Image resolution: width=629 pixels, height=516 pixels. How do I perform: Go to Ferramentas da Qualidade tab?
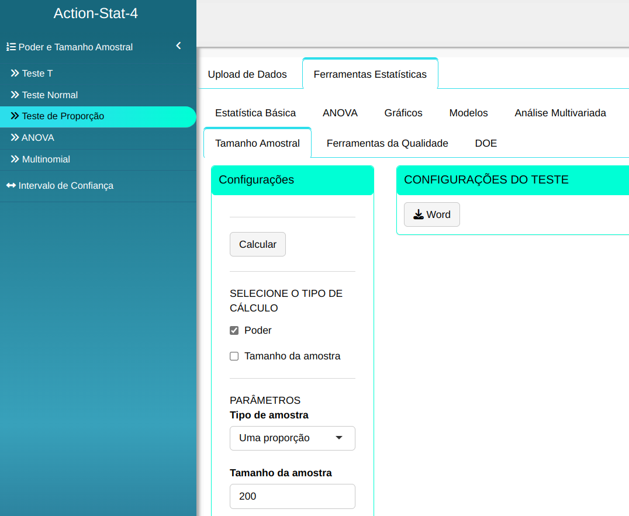pyautogui.click(x=387, y=143)
